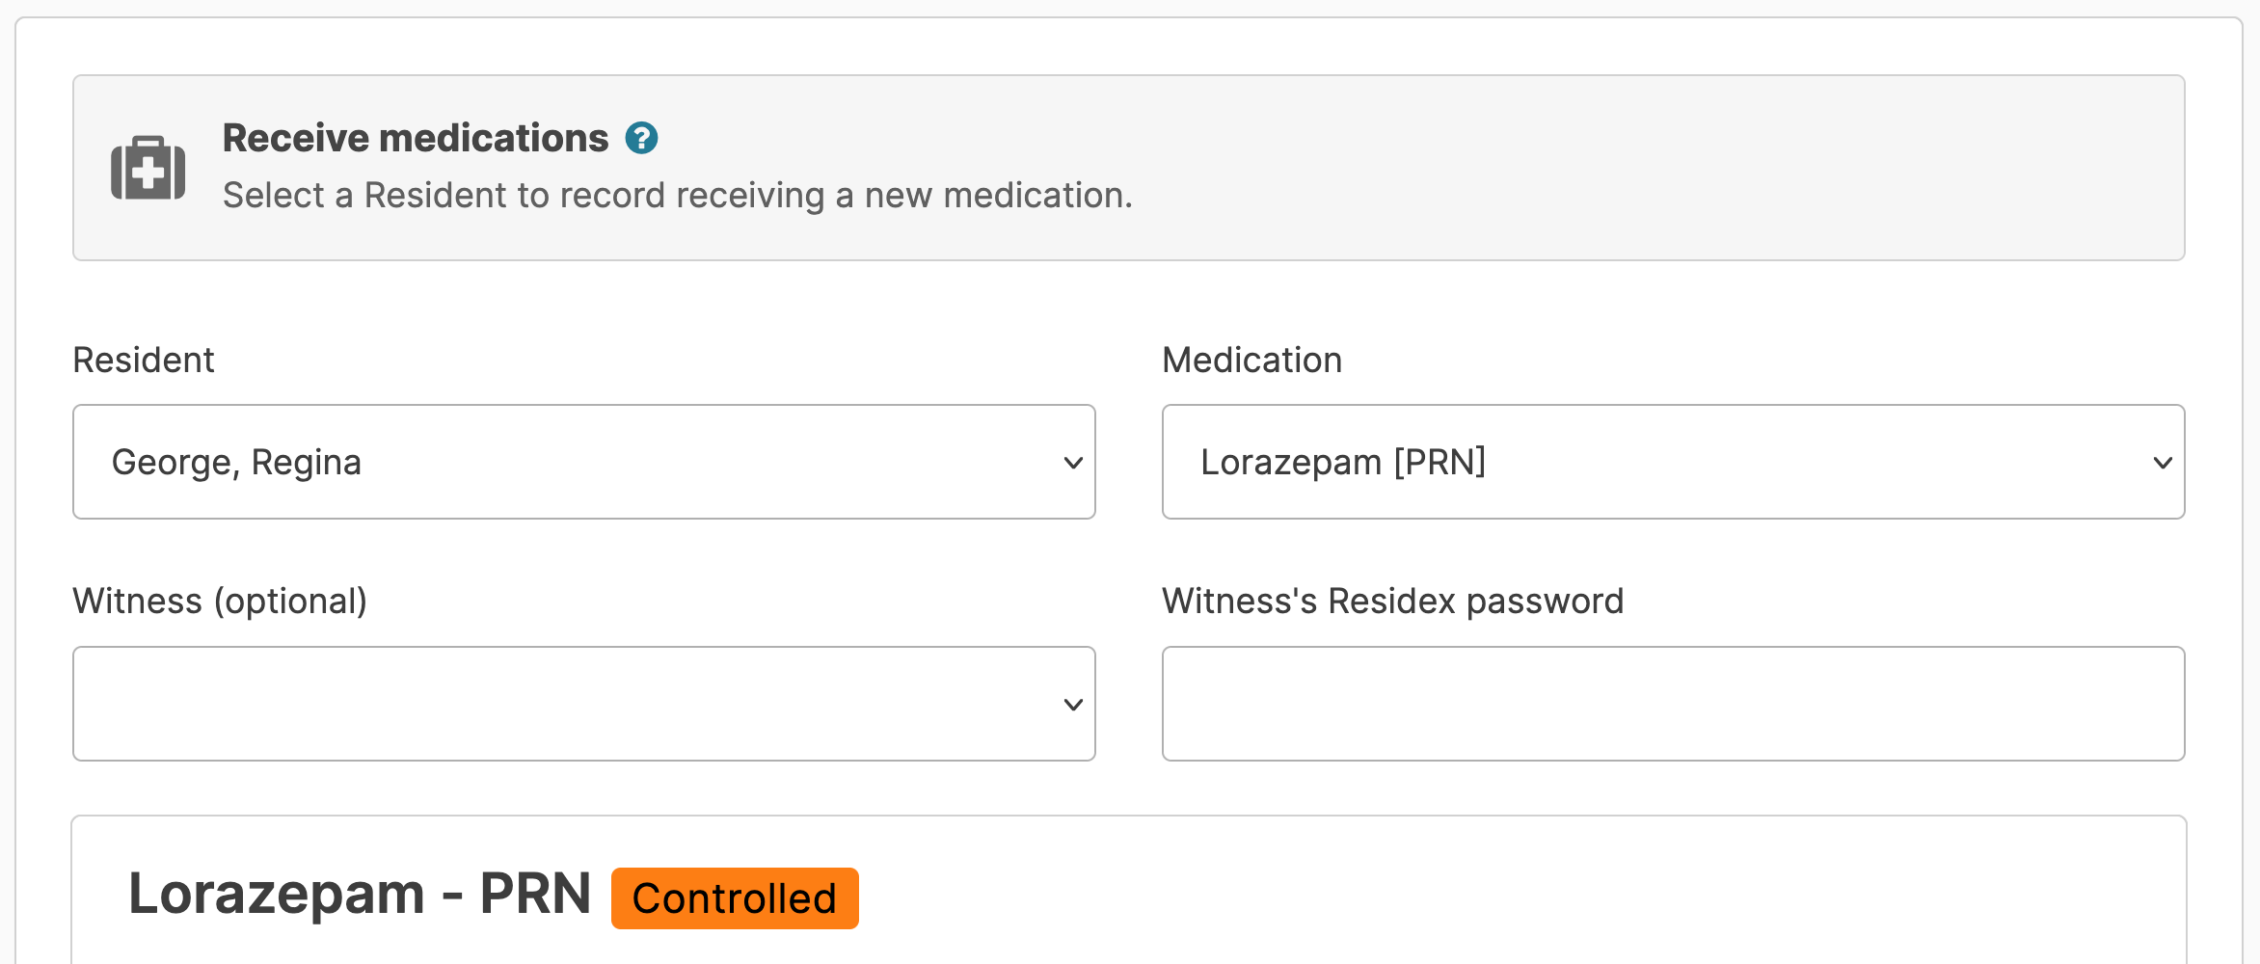Screen dimensions: 2260x964
Task: Expand the Witness (optional) dropdown
Action: click(582, 704)
